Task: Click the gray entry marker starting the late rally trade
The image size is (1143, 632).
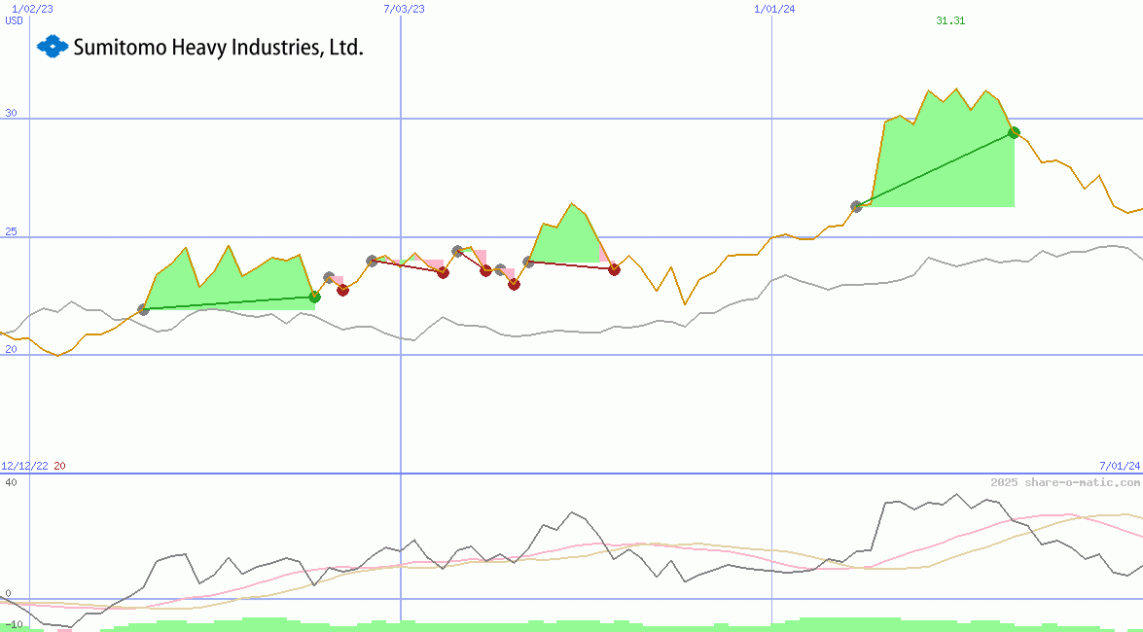Action: click(x=857, y=204)
